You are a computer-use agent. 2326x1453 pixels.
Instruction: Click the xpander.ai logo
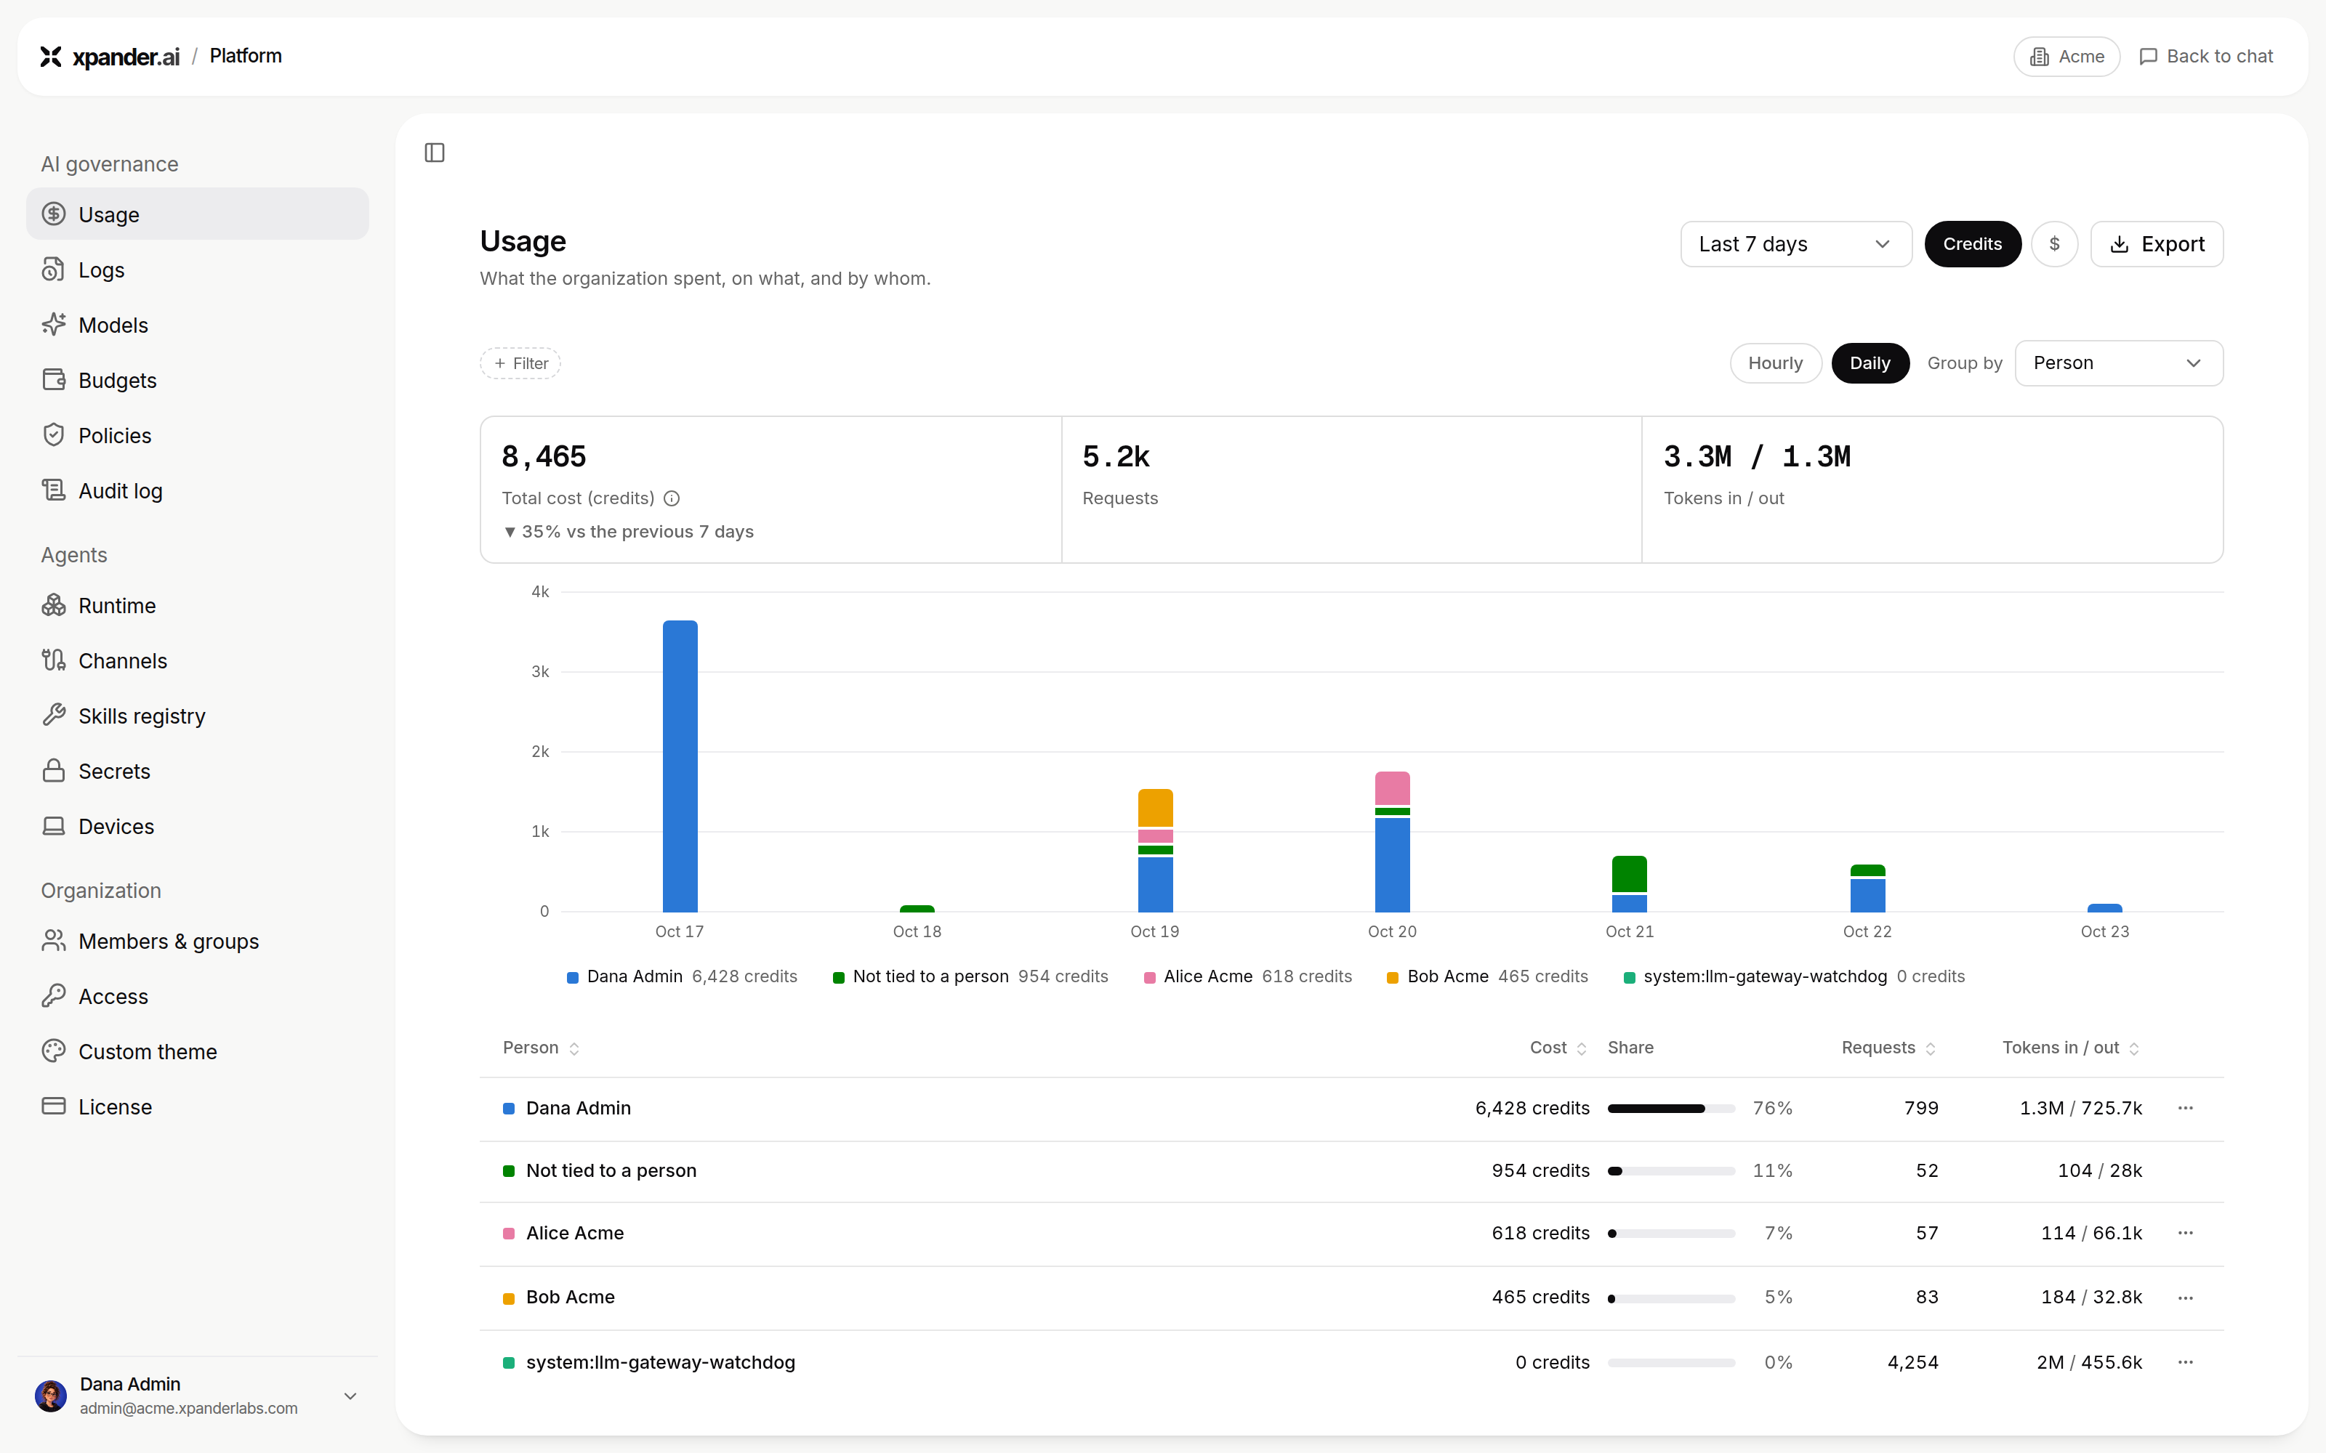[110, 57]
